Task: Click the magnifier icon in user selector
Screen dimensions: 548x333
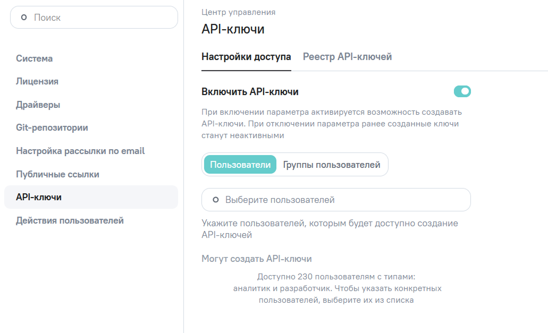Action: [216, 200]
